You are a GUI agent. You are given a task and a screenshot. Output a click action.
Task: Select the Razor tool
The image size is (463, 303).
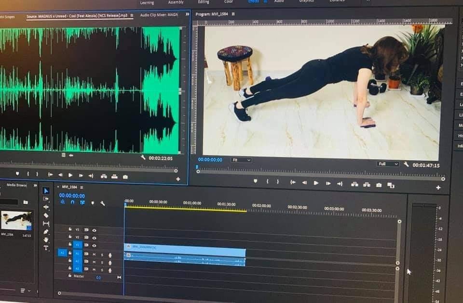pyautogui.click(x=46, y=215)
